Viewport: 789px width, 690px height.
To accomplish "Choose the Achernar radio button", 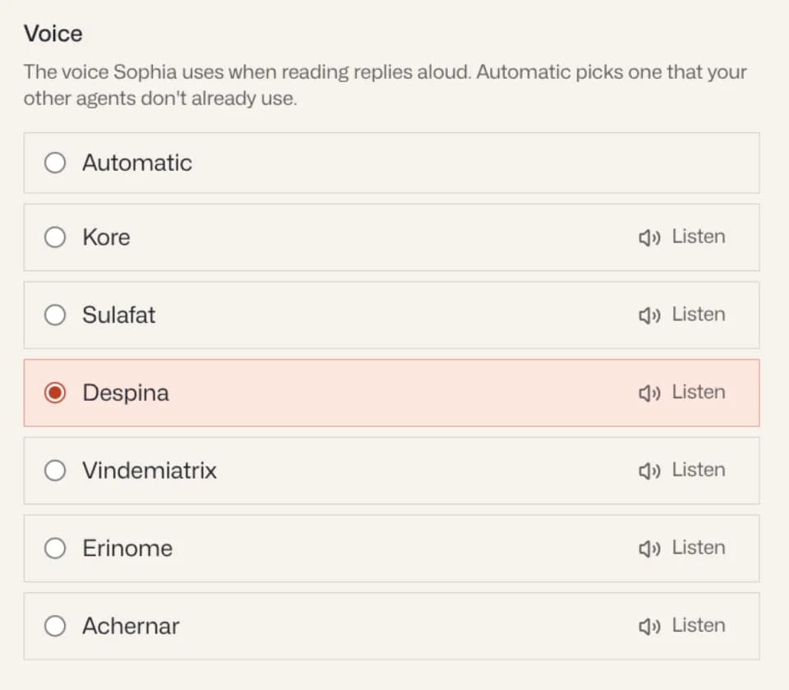I will [55, 626].
